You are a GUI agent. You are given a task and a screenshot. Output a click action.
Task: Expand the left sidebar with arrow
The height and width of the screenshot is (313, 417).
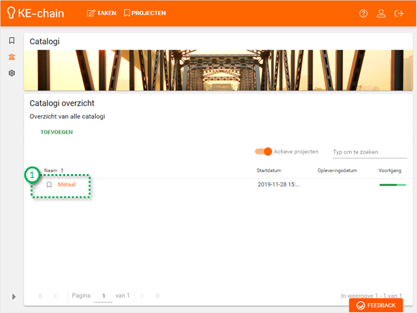[14, 297]
